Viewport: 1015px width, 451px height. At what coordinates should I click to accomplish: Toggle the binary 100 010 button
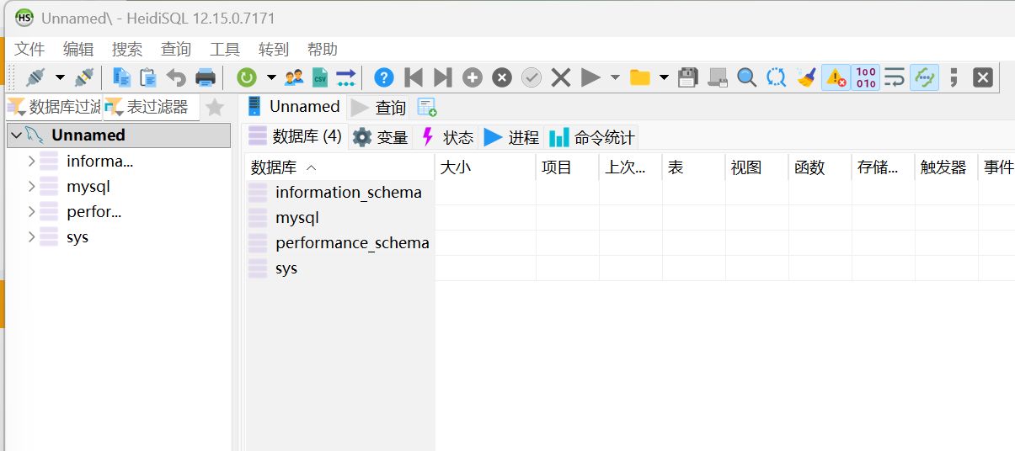pos(865,77)
